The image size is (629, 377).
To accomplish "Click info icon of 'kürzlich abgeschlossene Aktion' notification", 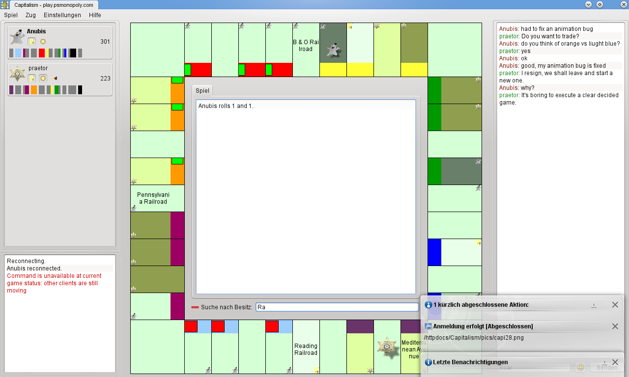I will tap(429, 305).
